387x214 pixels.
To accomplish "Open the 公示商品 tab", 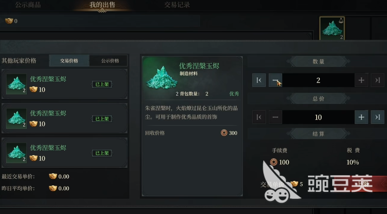I will [28, 5].
